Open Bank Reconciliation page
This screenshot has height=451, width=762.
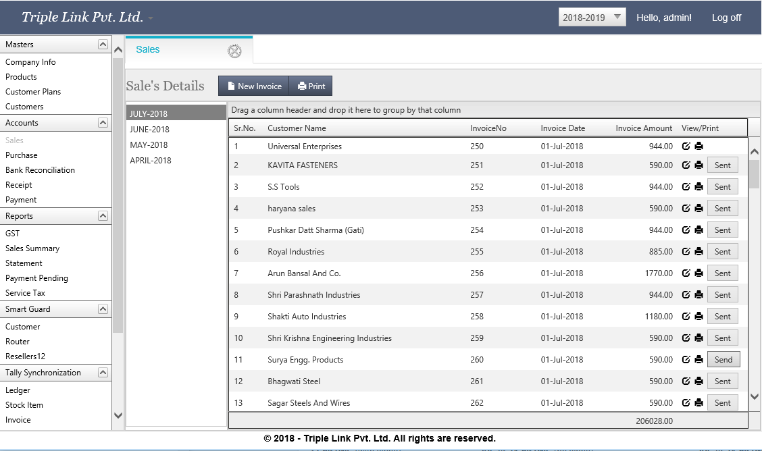(41, 170)
